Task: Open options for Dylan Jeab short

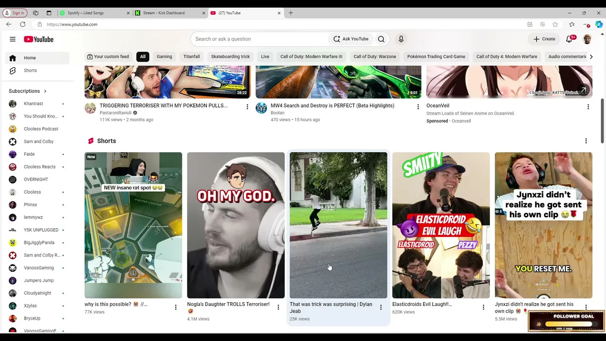Action: (381, 307)
